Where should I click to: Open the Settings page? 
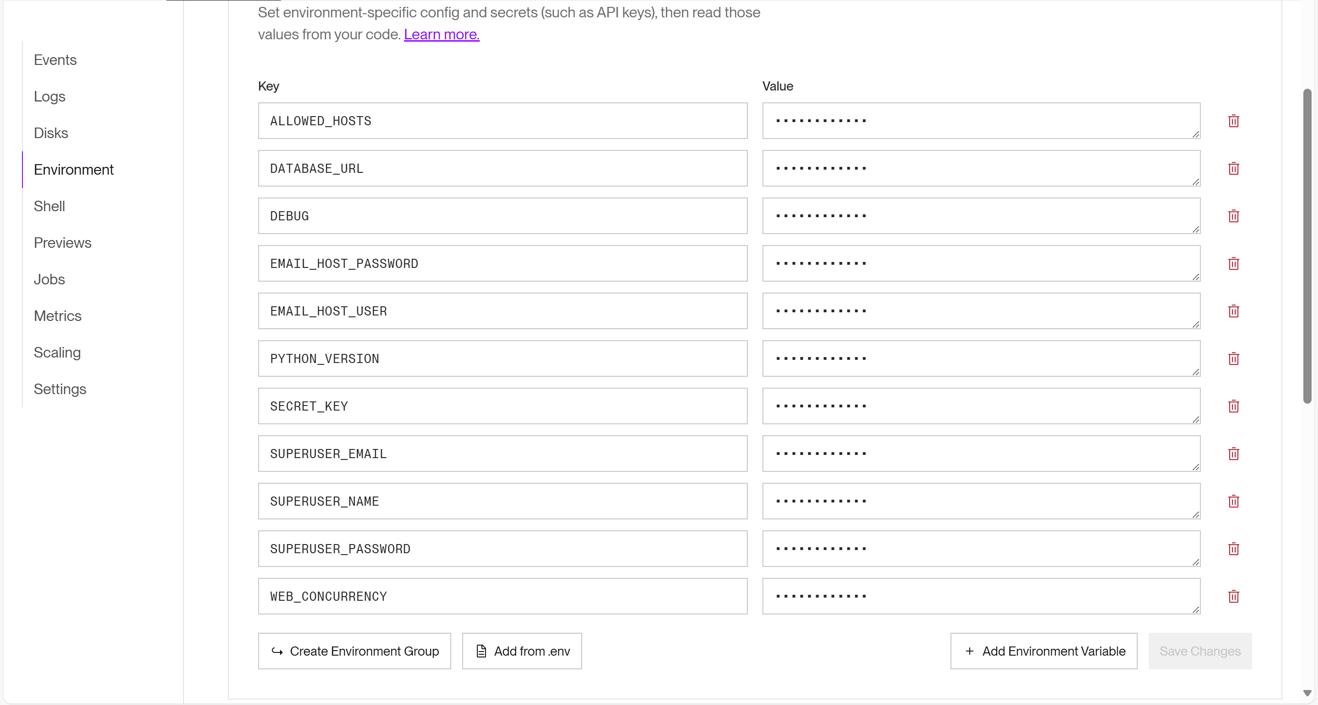[x=60, y=389]
